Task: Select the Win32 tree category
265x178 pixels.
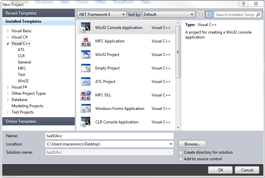Action: [x=23, y=81]
